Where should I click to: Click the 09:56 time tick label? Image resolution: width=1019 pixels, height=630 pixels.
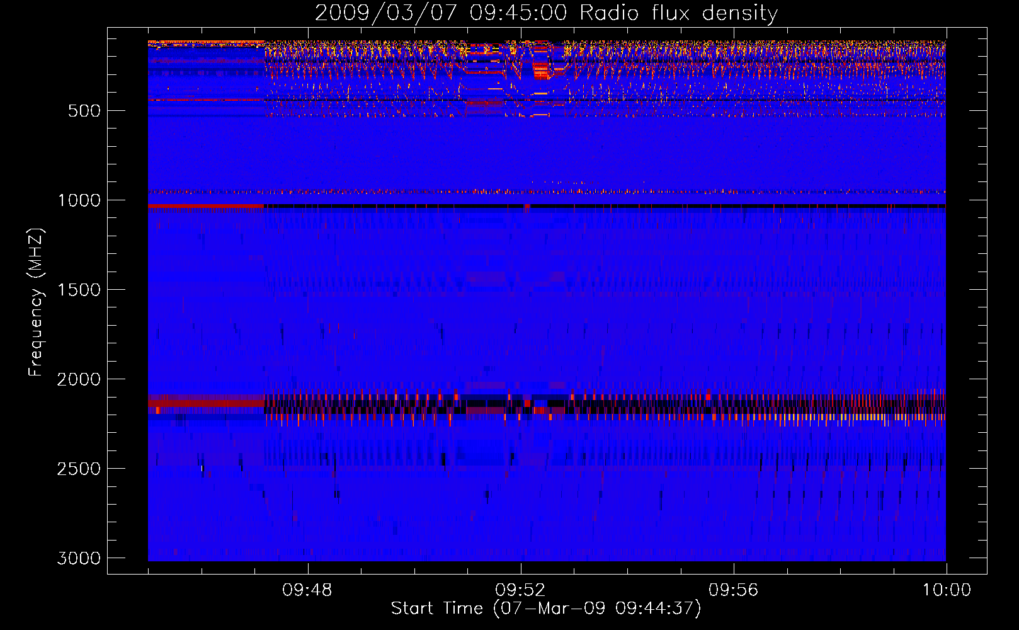tap(734, 590)
